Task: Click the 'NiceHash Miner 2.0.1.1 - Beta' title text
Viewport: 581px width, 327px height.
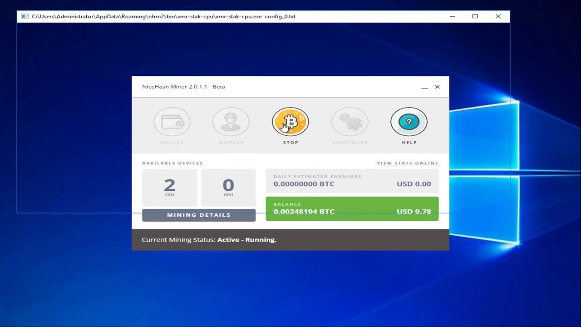Action: point(183,87)
